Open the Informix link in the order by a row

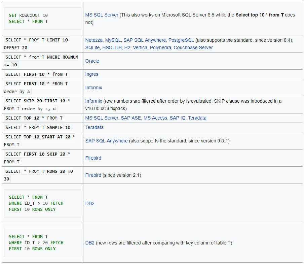click(x=93, y=88)
